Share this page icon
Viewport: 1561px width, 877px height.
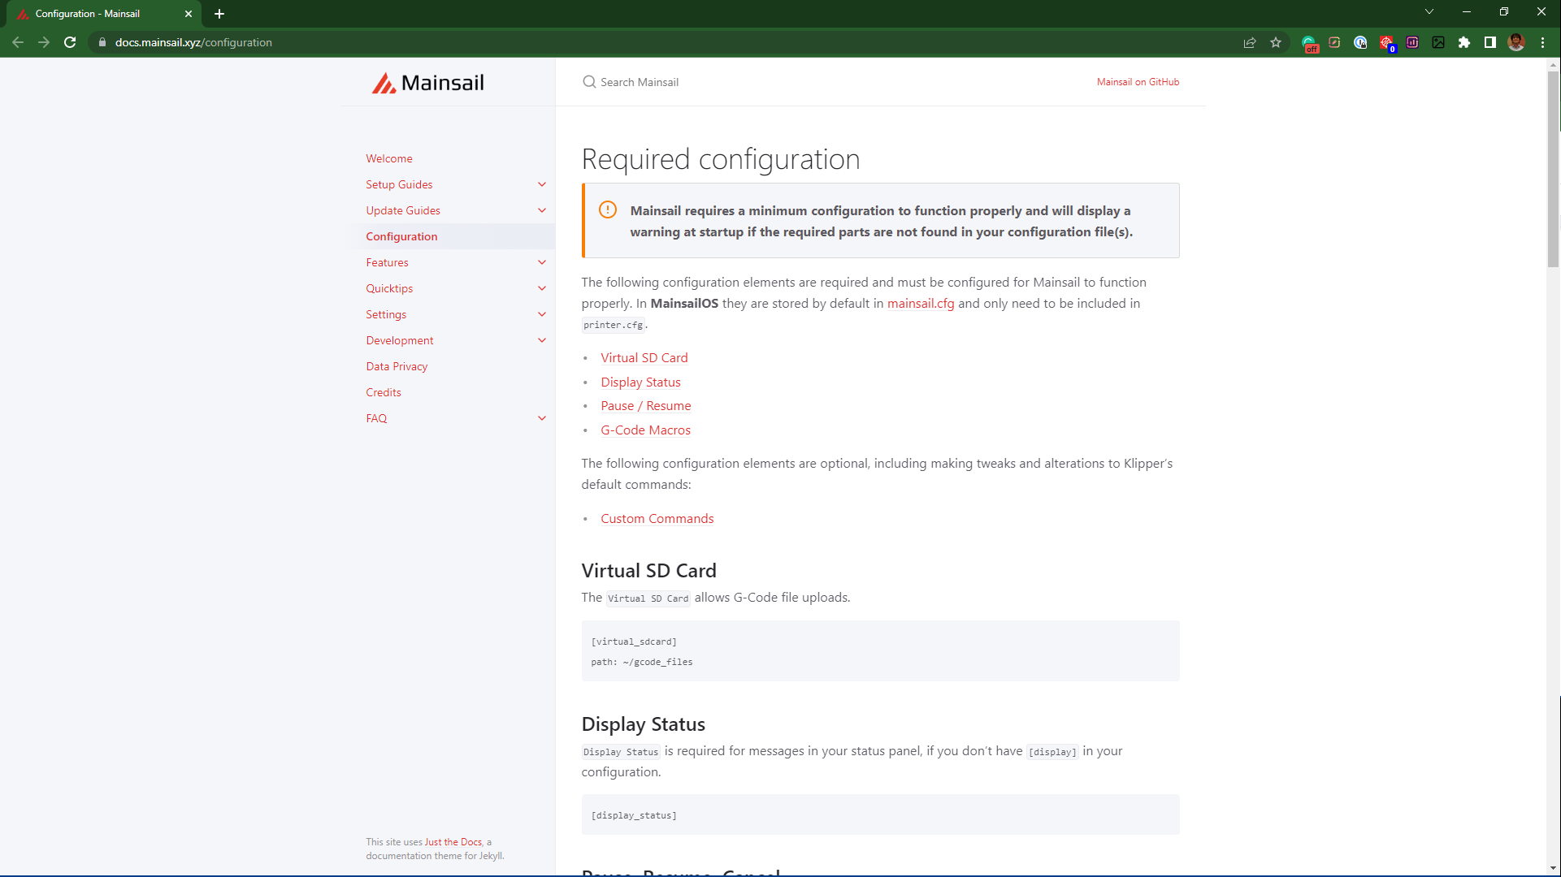1250,42
